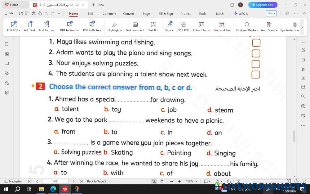The image size is (310, 194).
Task: Open Find and Replace
Action: click(x=247, y=27)
